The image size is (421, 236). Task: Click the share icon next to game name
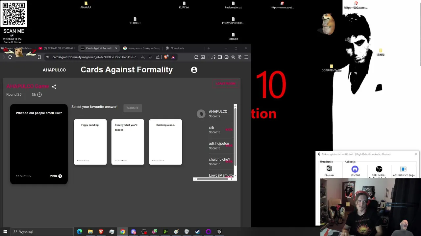pyautogui.click(x=54, y=87)
